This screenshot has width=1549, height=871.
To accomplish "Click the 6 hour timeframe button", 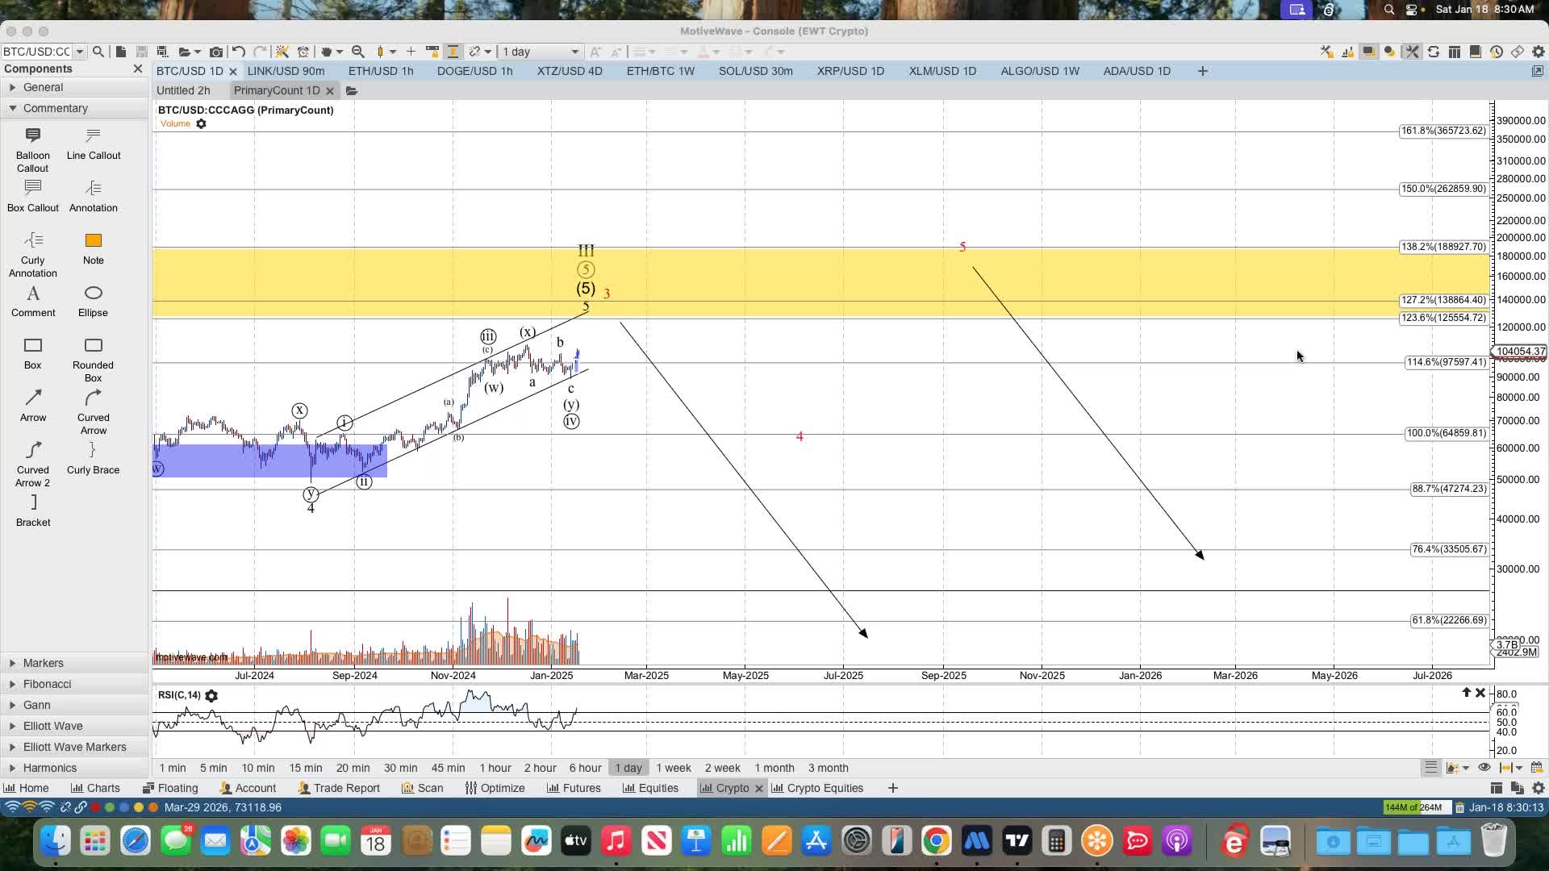I will [585, 768].
